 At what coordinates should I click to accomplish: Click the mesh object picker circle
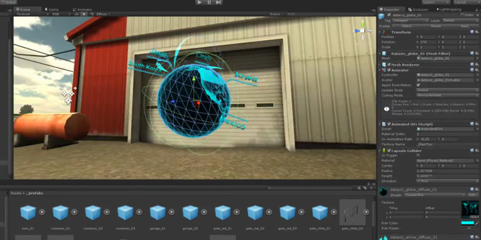pos(477,58)
